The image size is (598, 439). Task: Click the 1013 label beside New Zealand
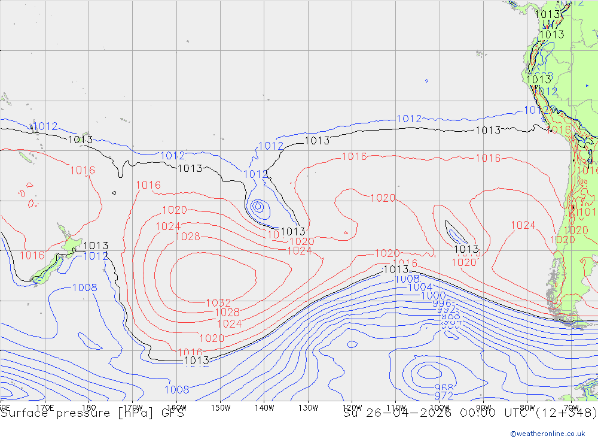(96, 246)
